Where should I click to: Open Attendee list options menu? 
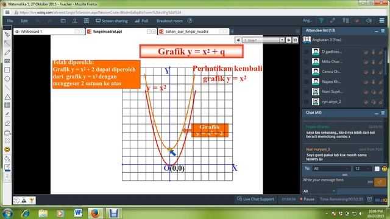pyautogui.click(x=383, y=31)
